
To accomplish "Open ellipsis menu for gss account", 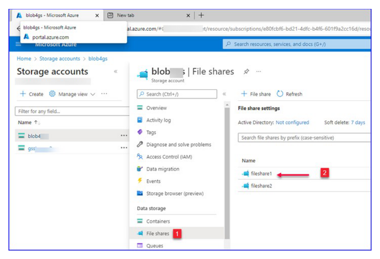I will coord(124,148).
